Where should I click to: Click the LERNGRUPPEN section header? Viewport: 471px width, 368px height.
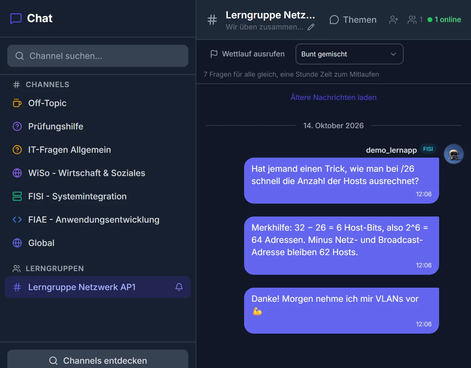(55, 268)
